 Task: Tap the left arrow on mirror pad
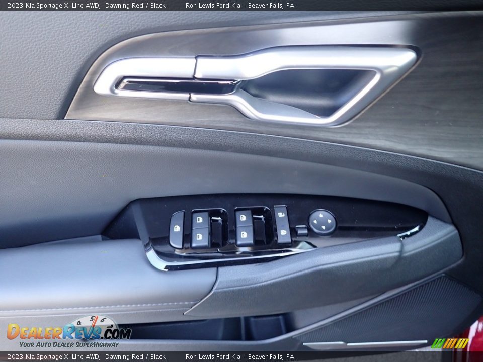315,222
